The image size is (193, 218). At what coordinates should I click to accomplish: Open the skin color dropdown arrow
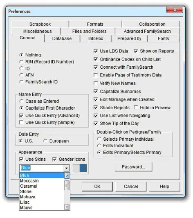pos(66,168)
